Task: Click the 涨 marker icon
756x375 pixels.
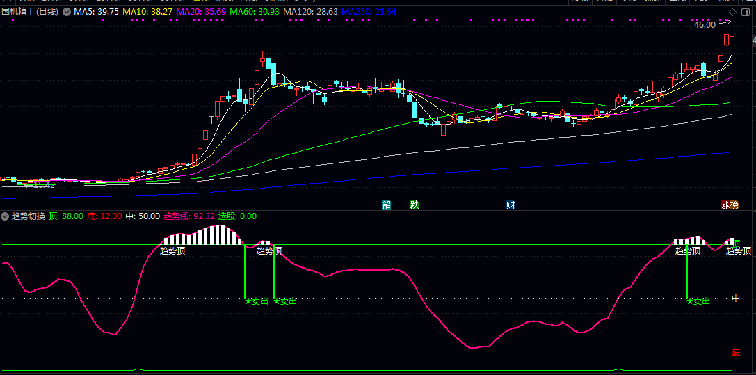Action: pos(725,205)
